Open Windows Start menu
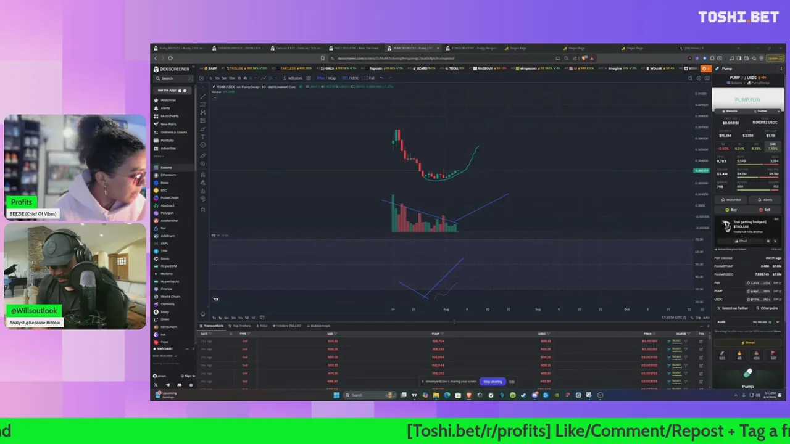 336,395
